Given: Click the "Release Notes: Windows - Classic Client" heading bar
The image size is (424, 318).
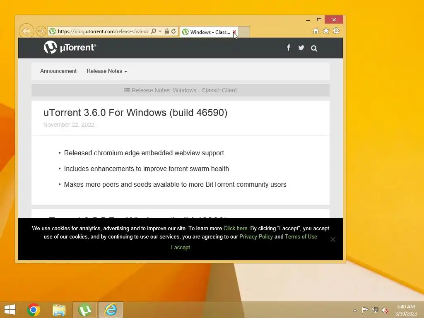Looking at the screenshot, I should (181, 90).
